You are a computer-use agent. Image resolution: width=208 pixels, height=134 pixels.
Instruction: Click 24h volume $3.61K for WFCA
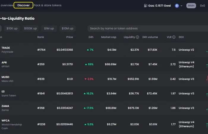(153, 124)
